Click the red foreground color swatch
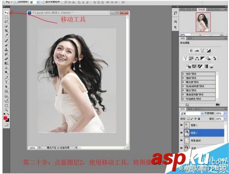Viewport: 229px width, 174px height. point(5,118)
